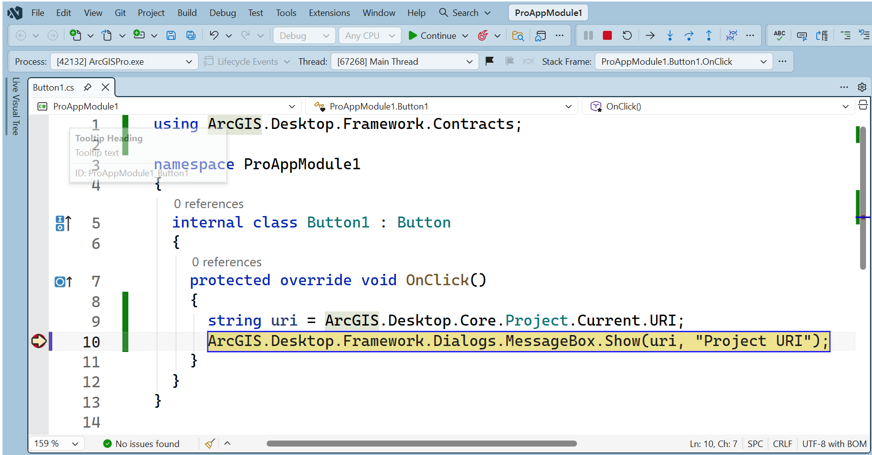872x455 pixels.
Task: Click the Search box in menu bar
Action: (x=465, y=13)
